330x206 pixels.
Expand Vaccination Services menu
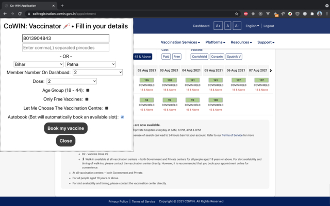click(180, 42)
